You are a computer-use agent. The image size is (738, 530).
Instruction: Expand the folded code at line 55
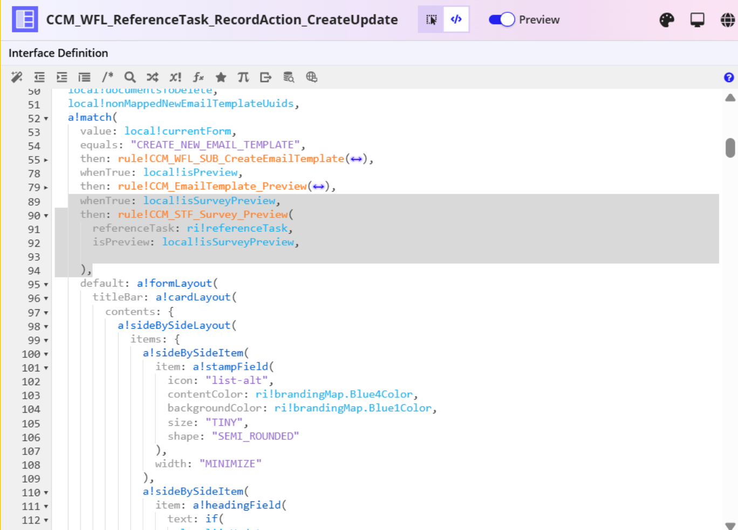tap(46, 160)
